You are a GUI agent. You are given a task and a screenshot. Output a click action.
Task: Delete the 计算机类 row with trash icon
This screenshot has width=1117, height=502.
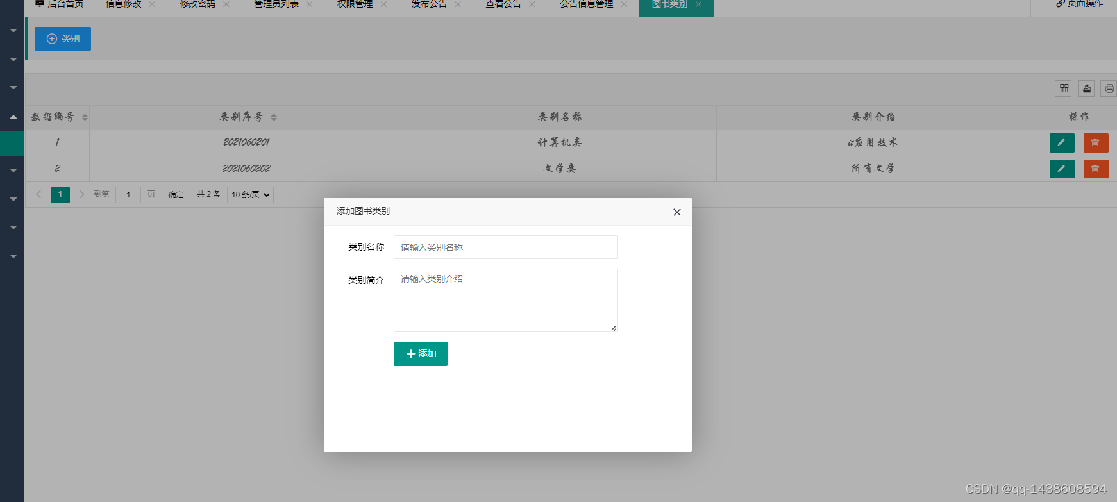(1096, 143)
